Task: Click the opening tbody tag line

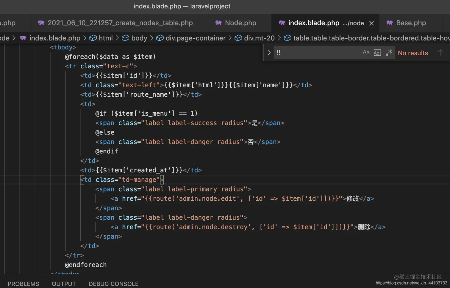Action: [63, 47]
